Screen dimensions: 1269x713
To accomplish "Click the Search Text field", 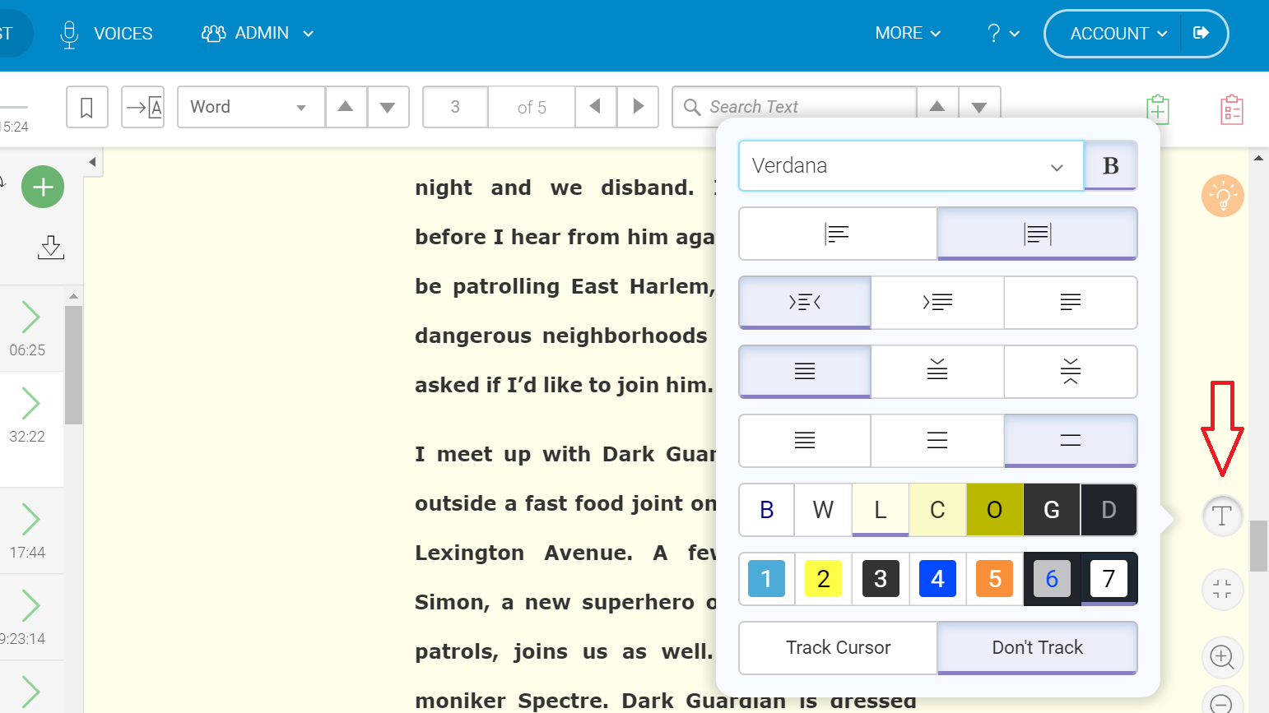I will [795, 107].
